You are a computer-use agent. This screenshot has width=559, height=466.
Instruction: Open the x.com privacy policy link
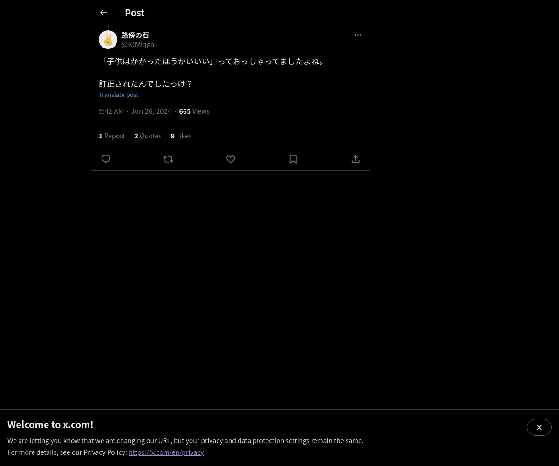[x=166, y=452]
